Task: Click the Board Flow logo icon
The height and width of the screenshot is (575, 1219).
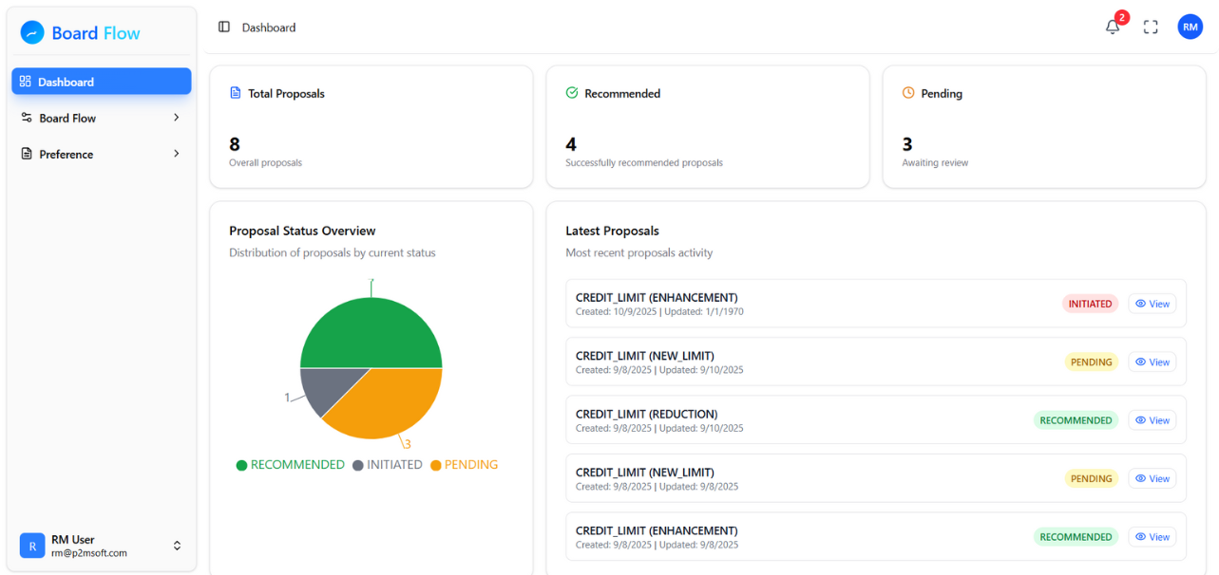Action: click(32, 33)
